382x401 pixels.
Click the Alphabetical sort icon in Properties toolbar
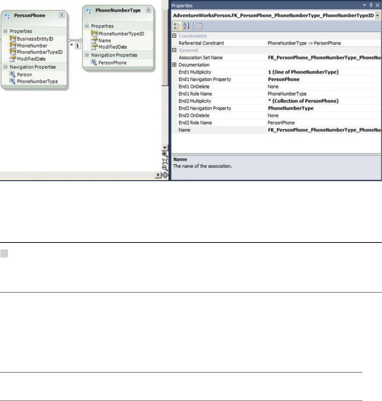pos(186,26)
